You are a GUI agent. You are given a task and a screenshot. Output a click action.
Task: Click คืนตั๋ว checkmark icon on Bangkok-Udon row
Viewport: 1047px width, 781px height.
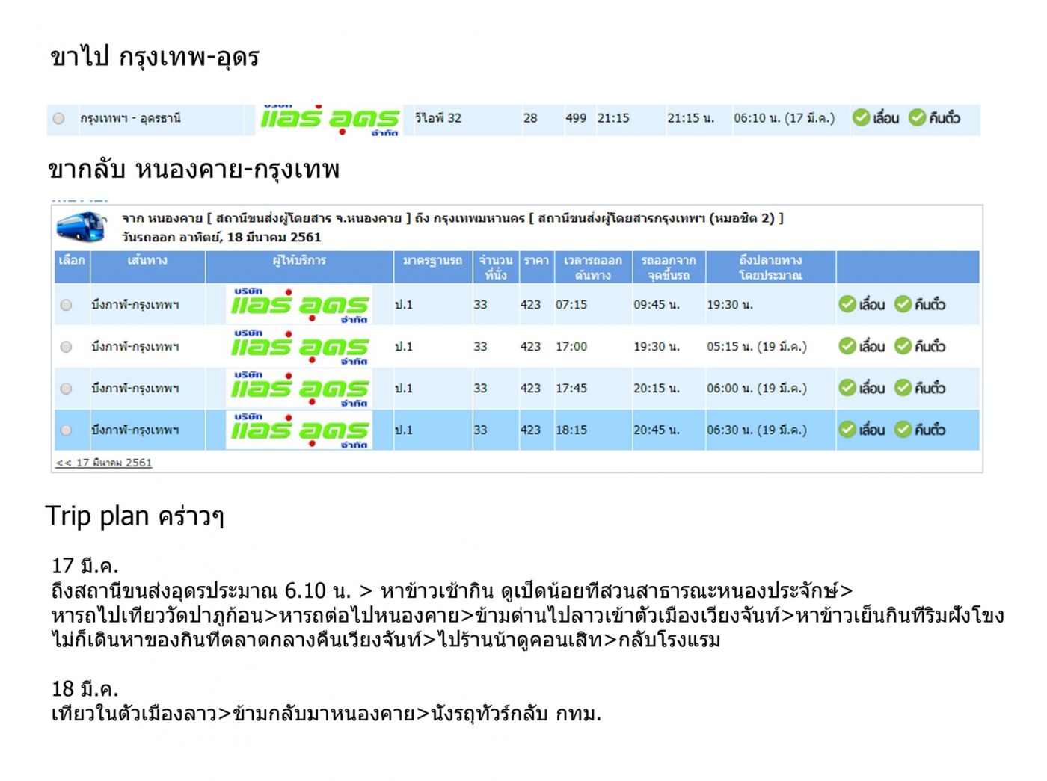918,118
